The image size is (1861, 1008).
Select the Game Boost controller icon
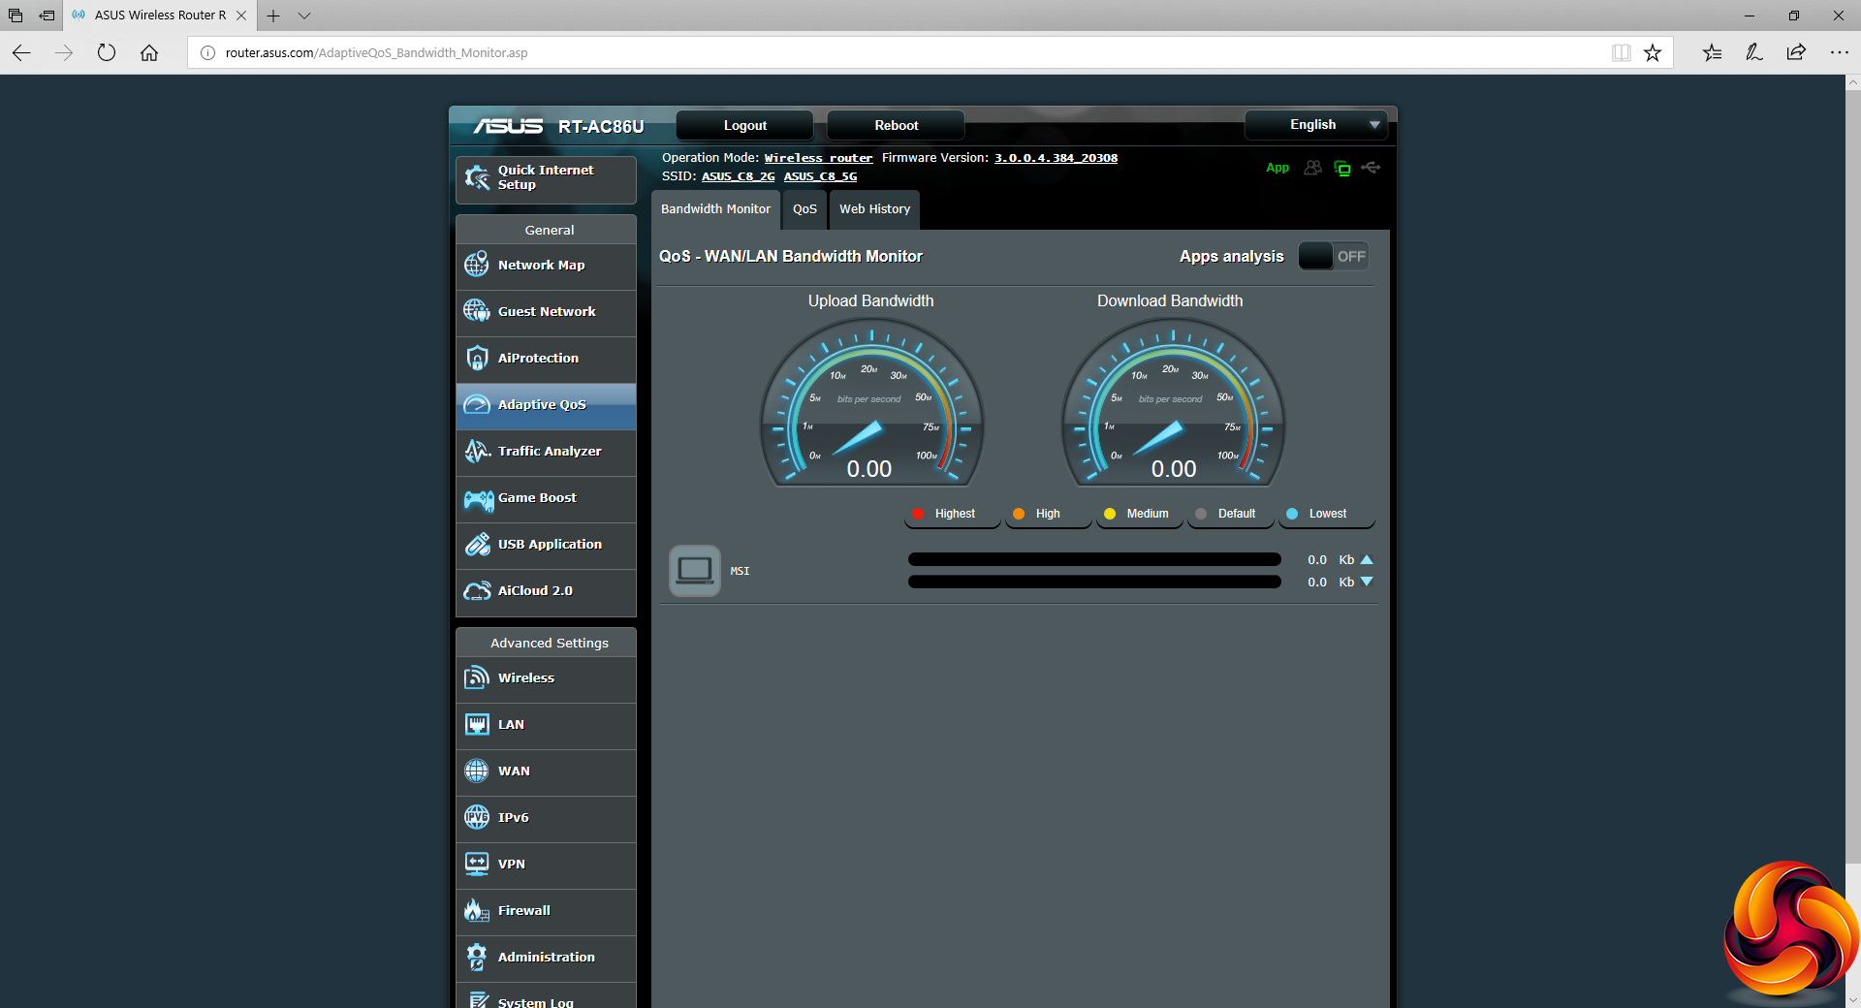478,498
